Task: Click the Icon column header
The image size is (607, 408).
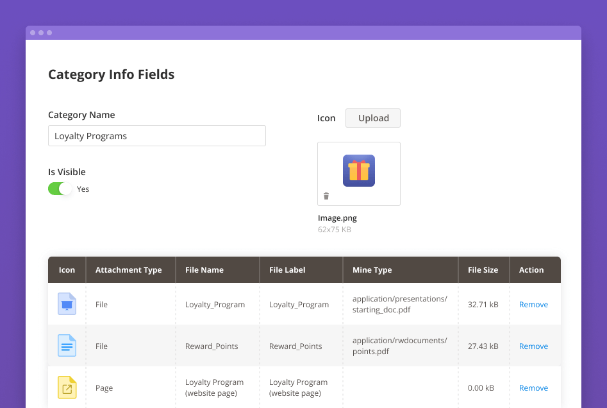Action: tap(67, 269)
